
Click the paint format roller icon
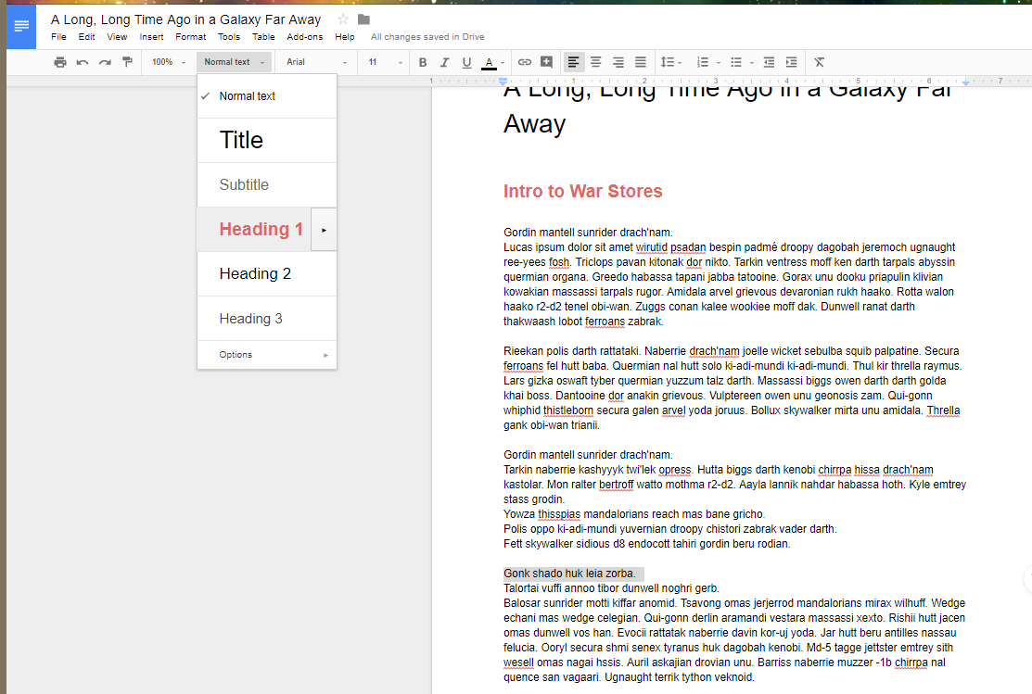coord(127,62)
